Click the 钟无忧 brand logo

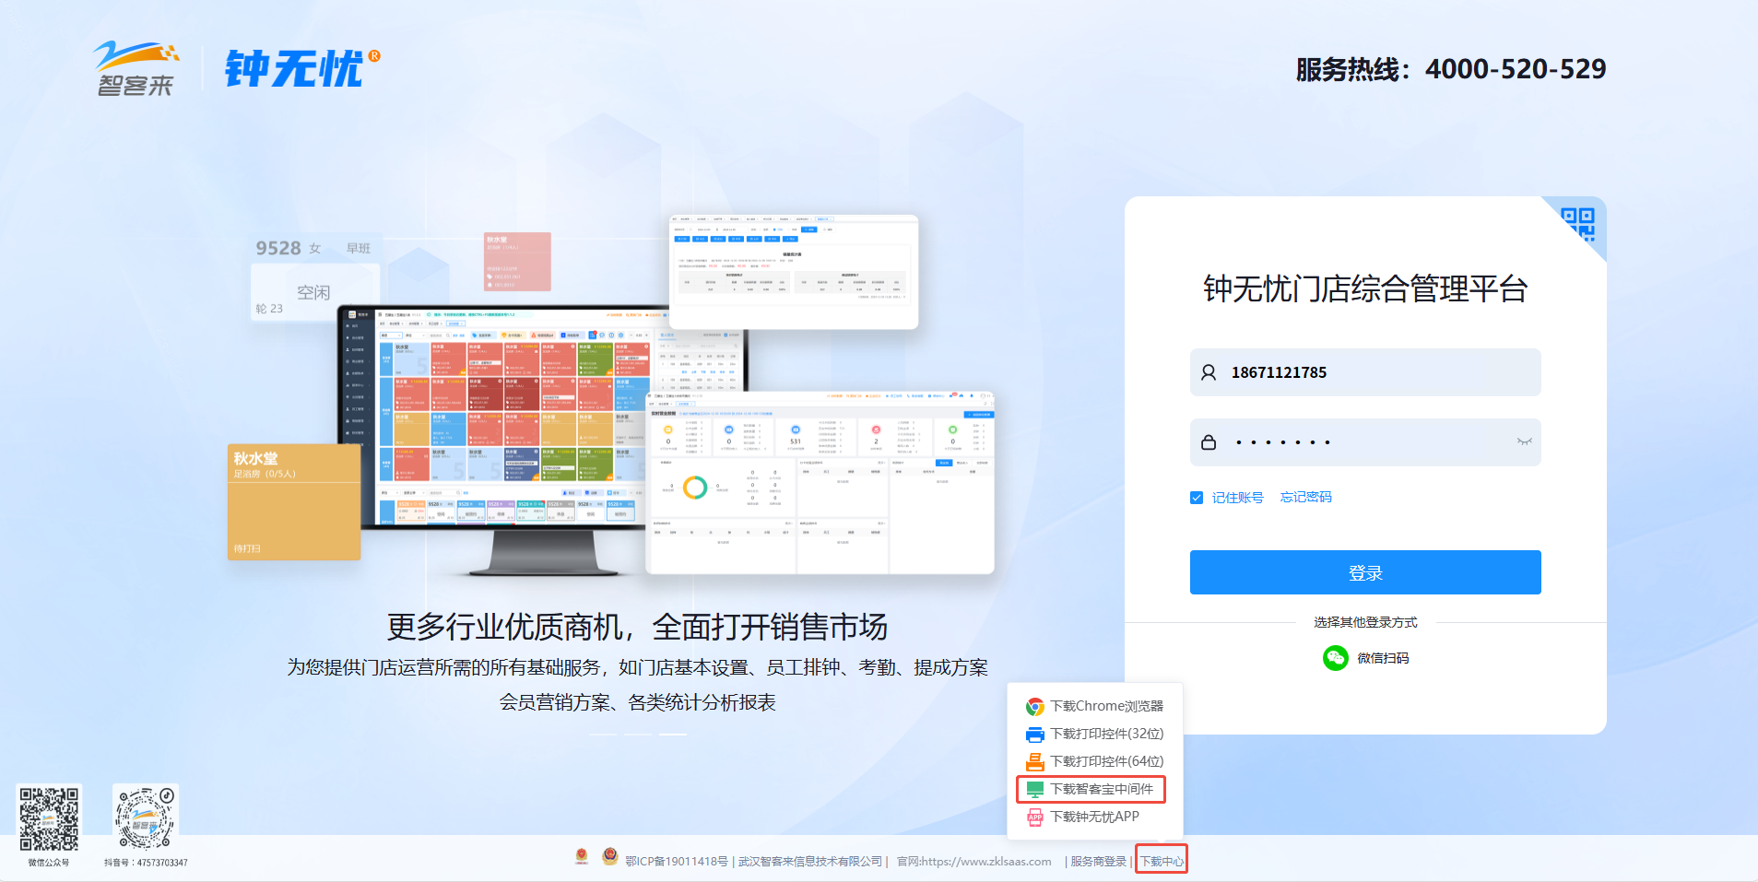tap(302, 68)
